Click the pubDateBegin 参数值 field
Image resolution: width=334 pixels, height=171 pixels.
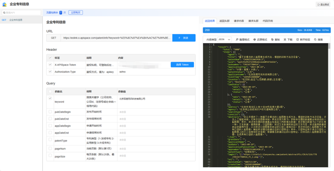(156, 112)
